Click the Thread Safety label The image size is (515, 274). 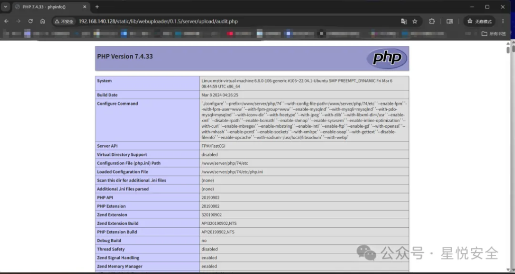111,249
